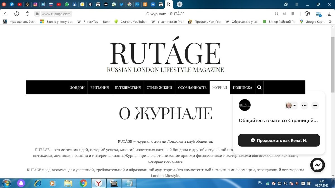This screenshot has width=335, height=188.
Task: Open the ПОДПИСКА menu item
Action: tap(243, 87)
